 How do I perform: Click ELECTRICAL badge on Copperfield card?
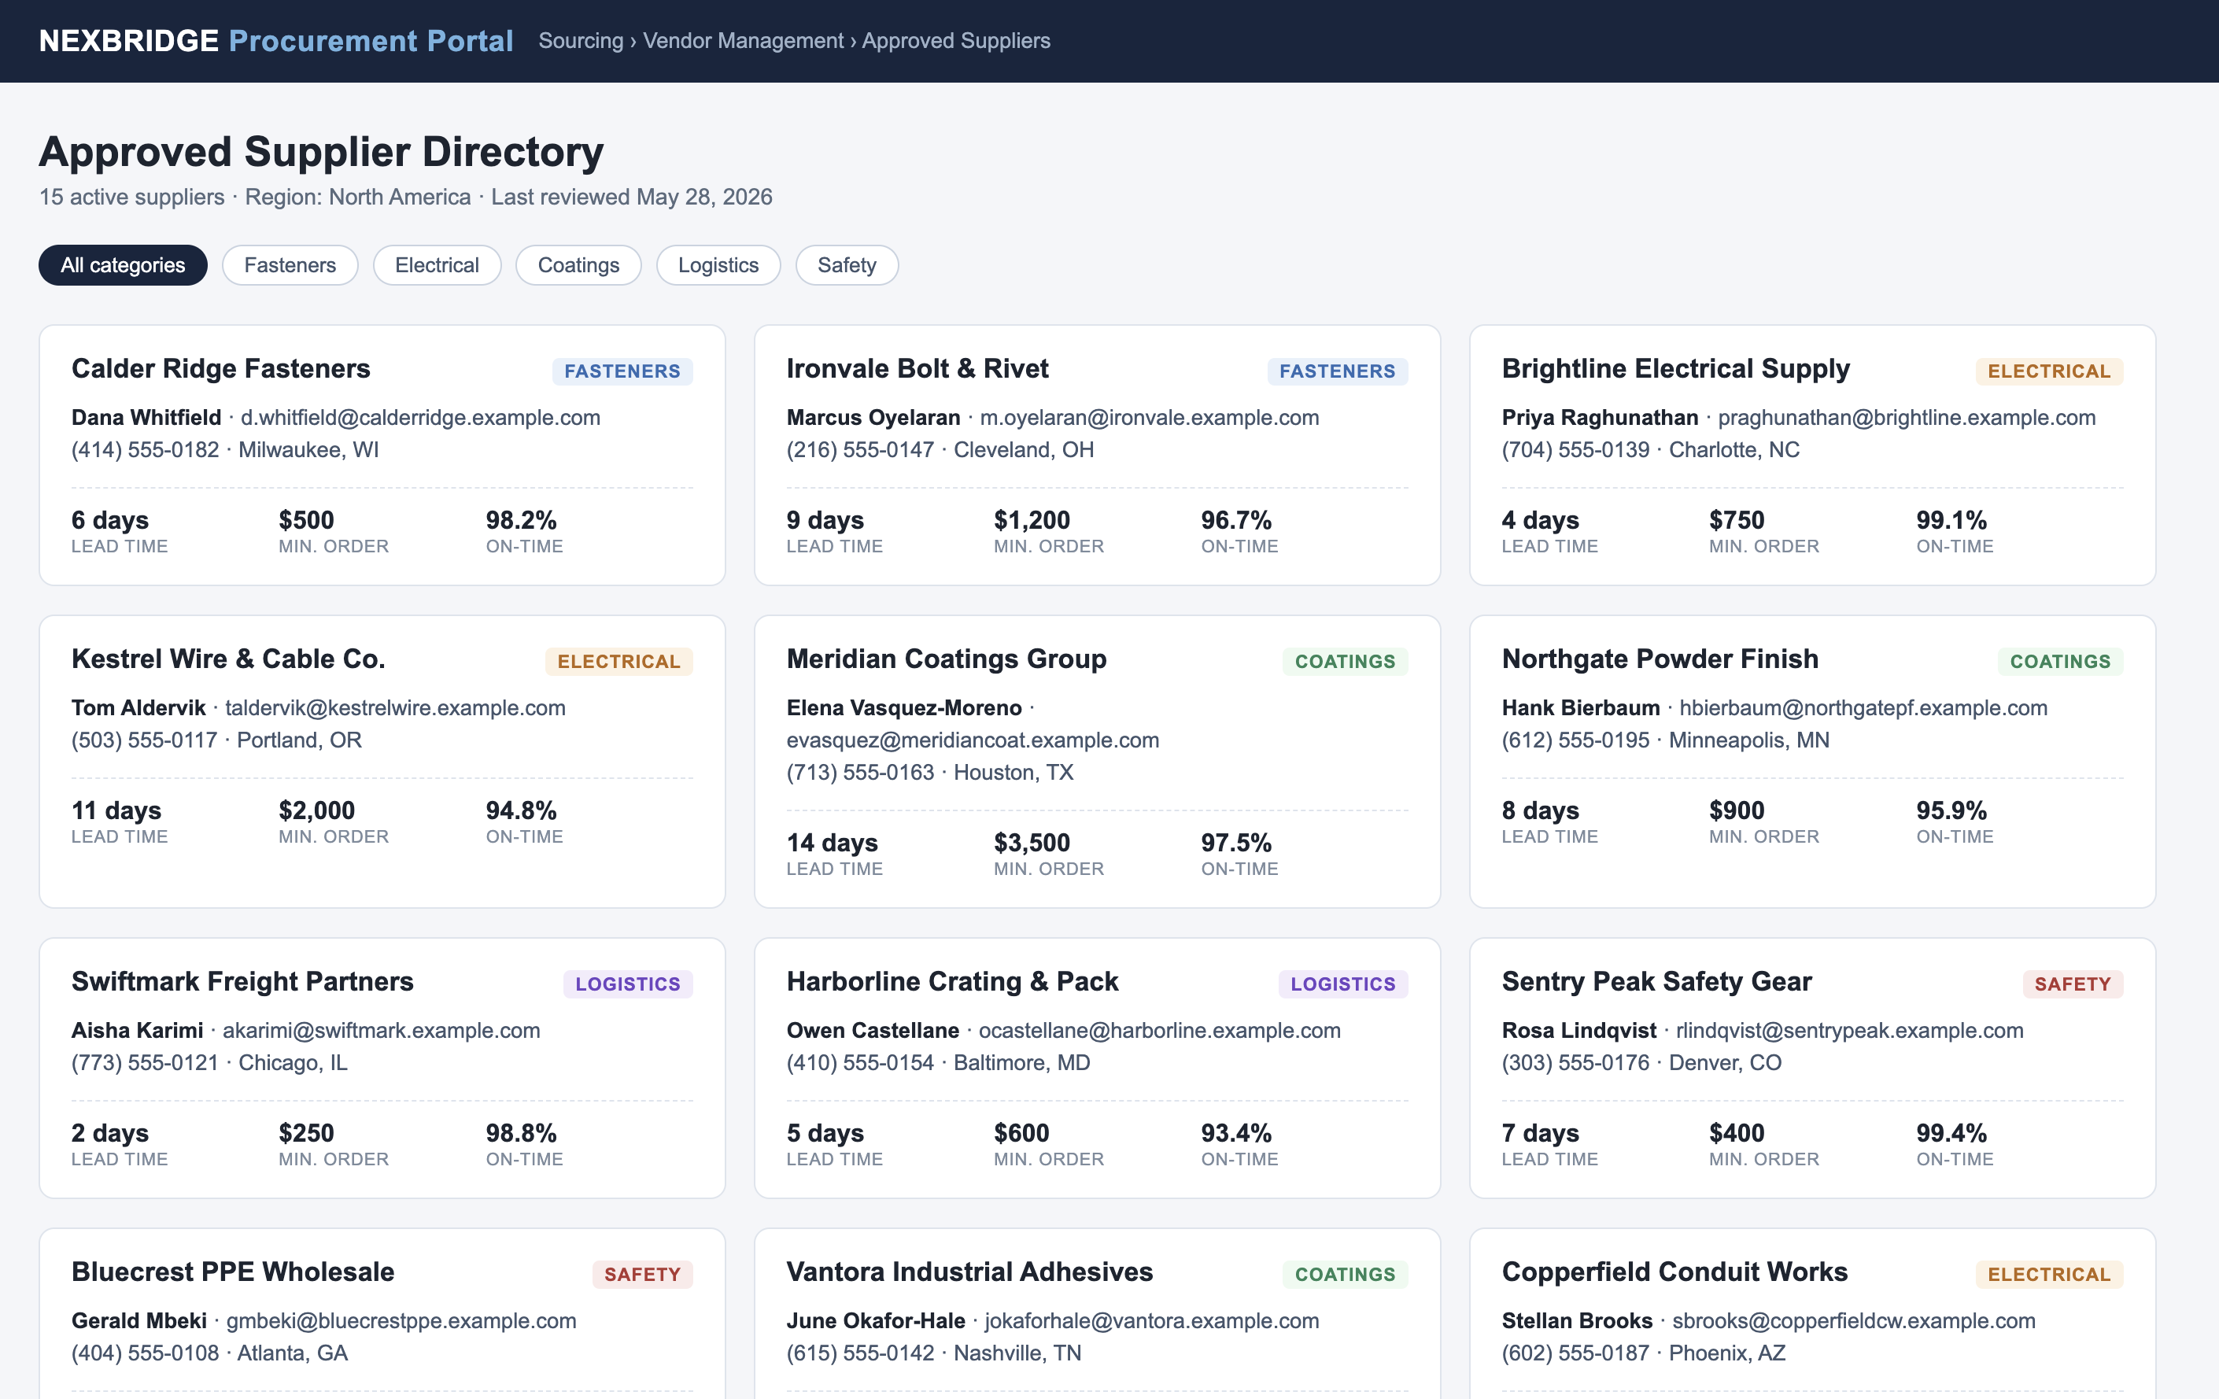(2048, 1275)
